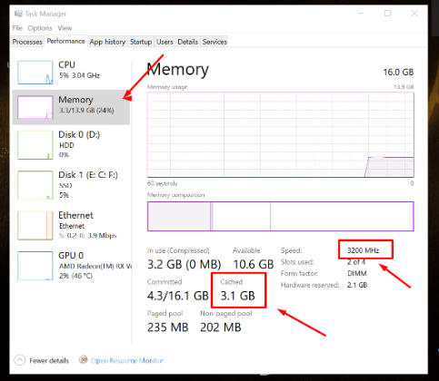Switch to the Startup tab
The image size is (439, 381).
pyautogui.click(x=141, y=42)
